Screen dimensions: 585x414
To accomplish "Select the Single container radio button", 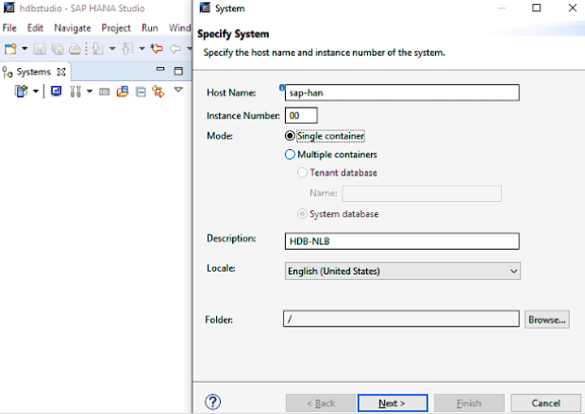I will pyautogui.click(x=291, y=136).
